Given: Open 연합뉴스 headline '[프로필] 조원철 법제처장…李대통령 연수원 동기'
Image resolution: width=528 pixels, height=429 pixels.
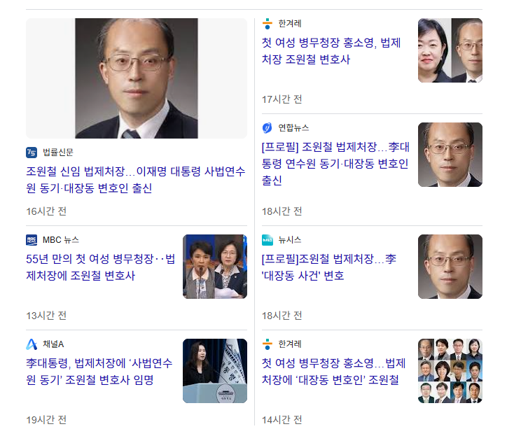Looking at the screenshot, I should coord(335,164).
